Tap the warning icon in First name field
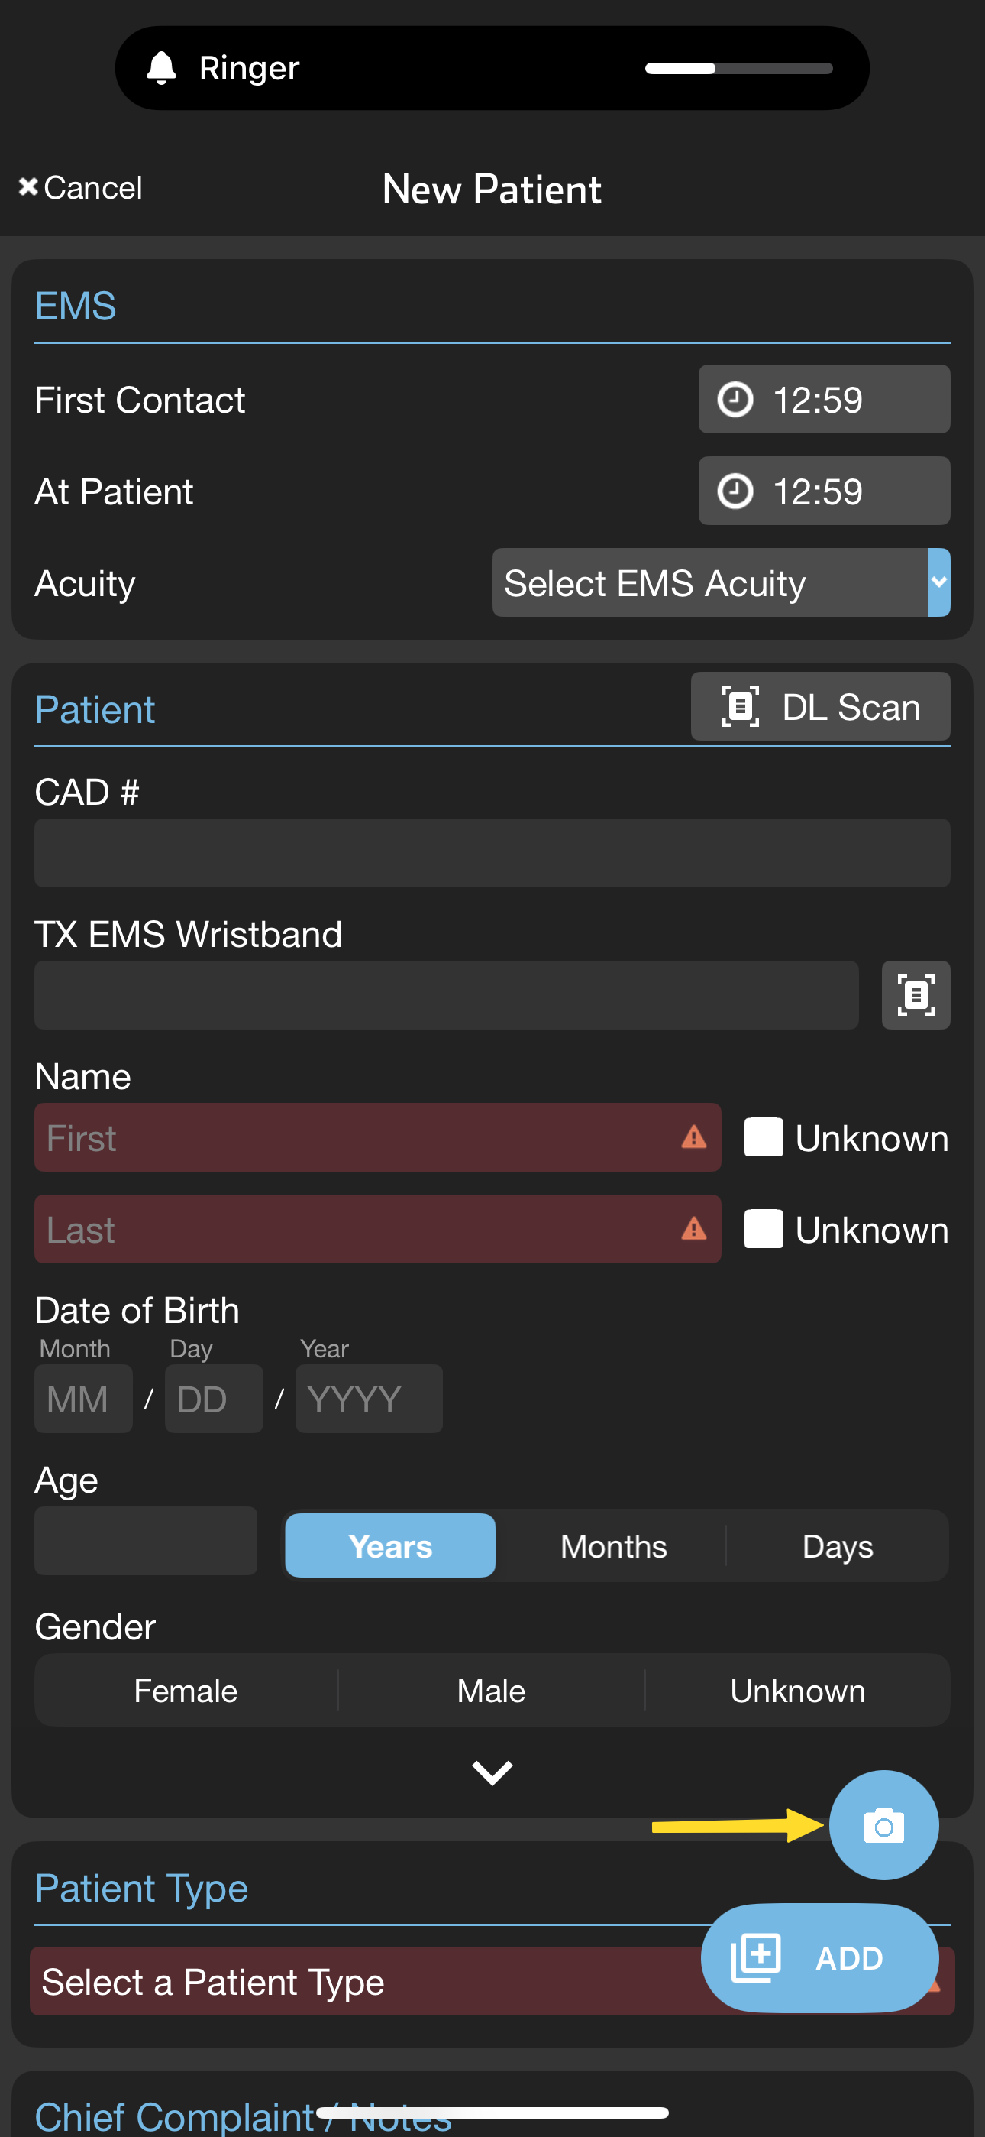Viewport: 985px width, 2137px height. (x=693, y=1137)
